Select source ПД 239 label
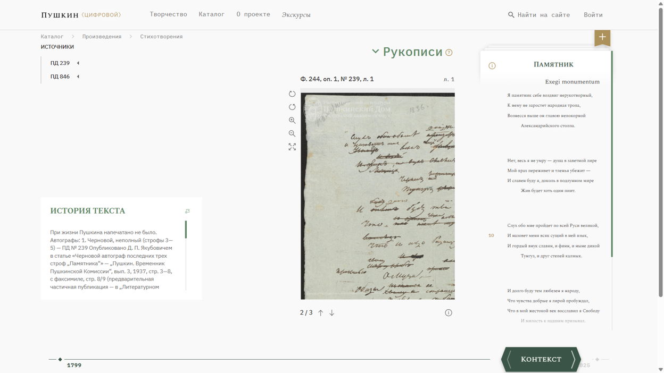Image resolution: width=664 pixels, height=373 pixels. click(60, 63)
